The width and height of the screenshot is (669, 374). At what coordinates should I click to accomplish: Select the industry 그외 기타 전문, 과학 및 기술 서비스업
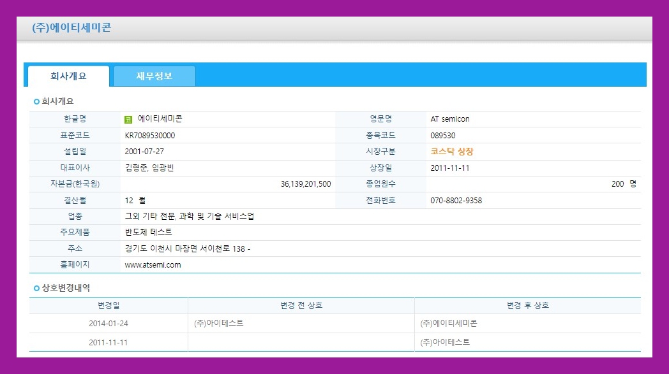click(189, 216)
